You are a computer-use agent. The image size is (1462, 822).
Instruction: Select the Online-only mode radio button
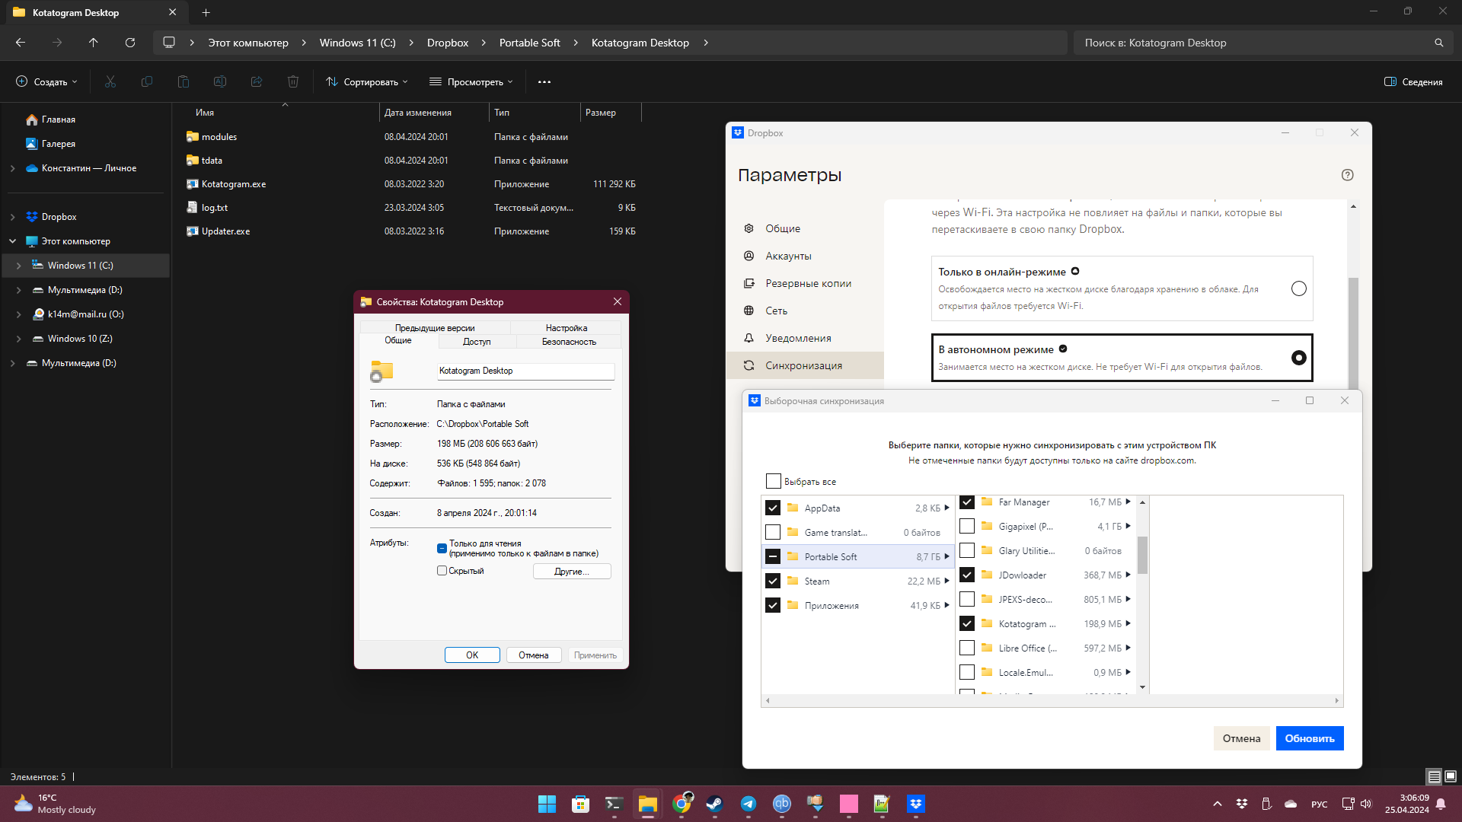pyautogui.click(x=1299, y=288)
